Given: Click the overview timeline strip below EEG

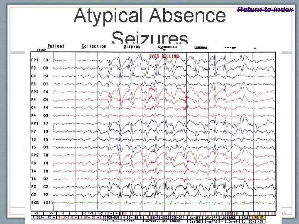Looking at the screenshot, I should click(198, 213).
